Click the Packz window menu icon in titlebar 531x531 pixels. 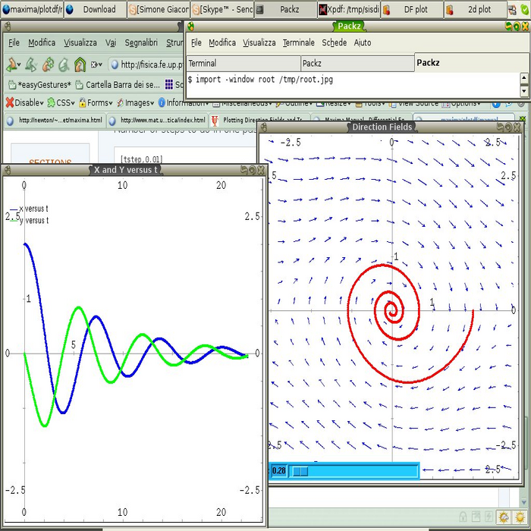[x=191, y=26]
